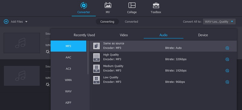
Task: Switch to the Recently Used tab
Action: tap(84, 35)
